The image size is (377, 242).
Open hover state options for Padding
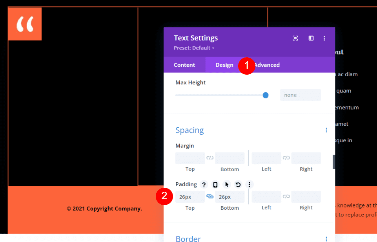226,184
